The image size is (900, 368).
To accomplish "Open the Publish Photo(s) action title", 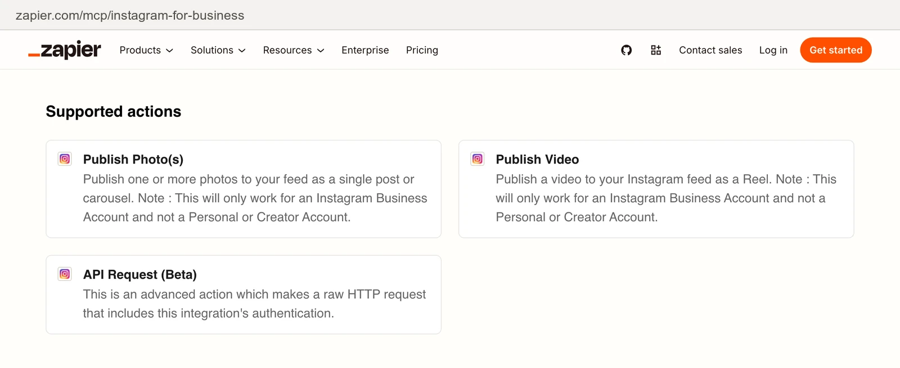I will pos(133,160).
